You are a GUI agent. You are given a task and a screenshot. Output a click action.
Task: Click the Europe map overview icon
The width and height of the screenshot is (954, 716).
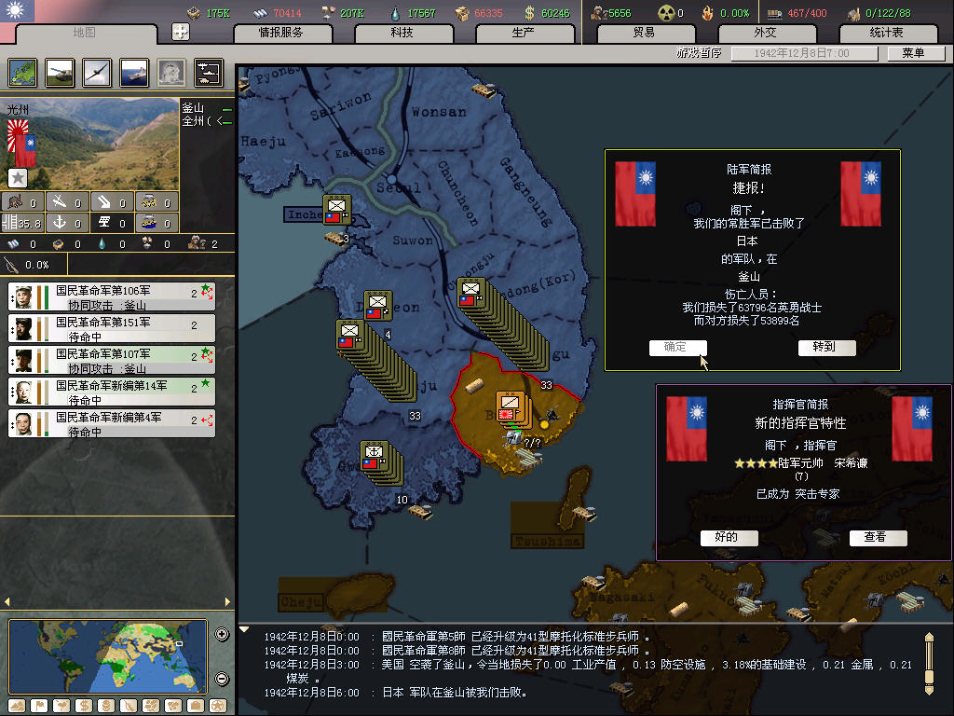pyautogui.click(x=22, y=73)
